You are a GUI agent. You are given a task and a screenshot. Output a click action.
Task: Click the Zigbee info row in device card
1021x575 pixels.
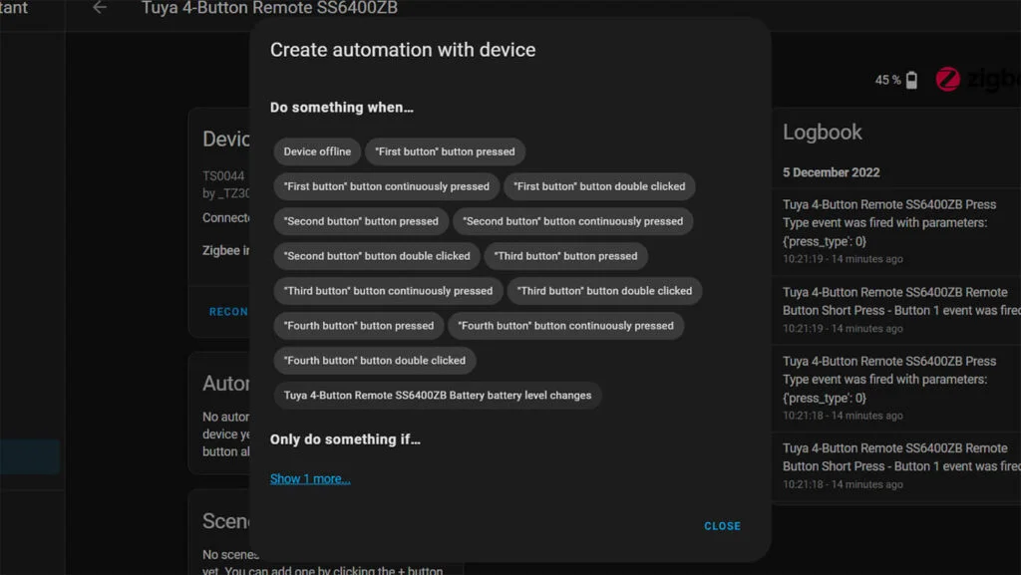225,250
